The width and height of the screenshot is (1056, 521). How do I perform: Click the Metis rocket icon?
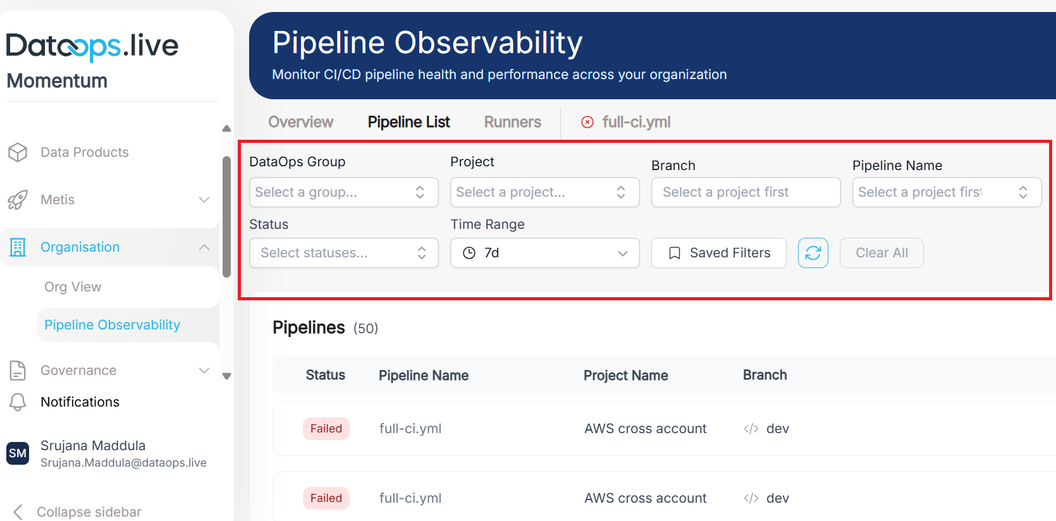18,200
